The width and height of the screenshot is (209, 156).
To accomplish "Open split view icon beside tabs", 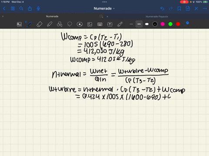I will 101,16.
